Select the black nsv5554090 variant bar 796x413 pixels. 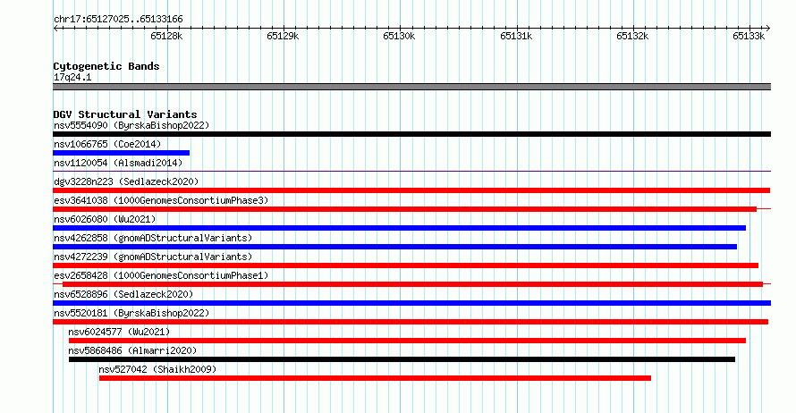(x=411, y=134)
